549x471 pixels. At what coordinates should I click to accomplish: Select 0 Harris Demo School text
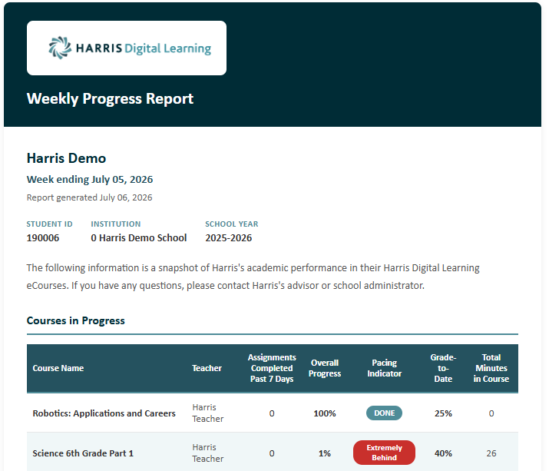(139, 238)
